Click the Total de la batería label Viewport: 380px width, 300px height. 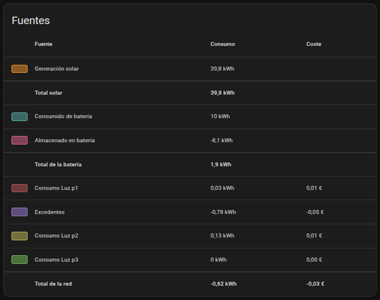tap(58, 165)
